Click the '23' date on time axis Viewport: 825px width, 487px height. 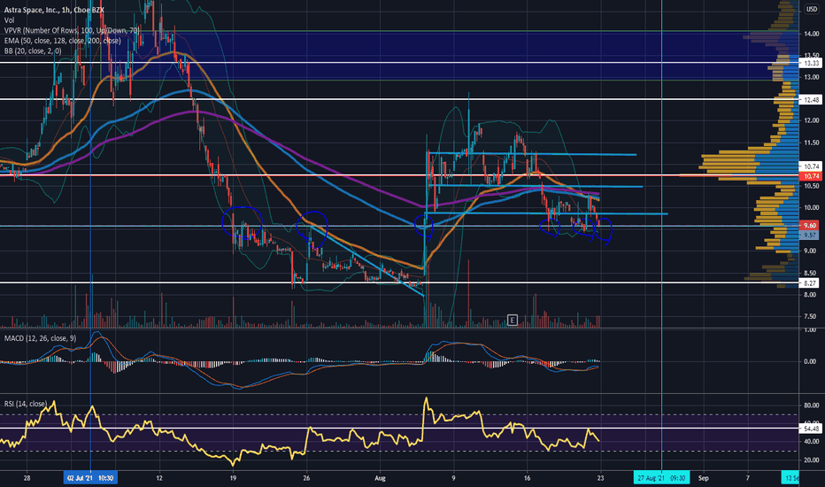(x=600, y=478)
